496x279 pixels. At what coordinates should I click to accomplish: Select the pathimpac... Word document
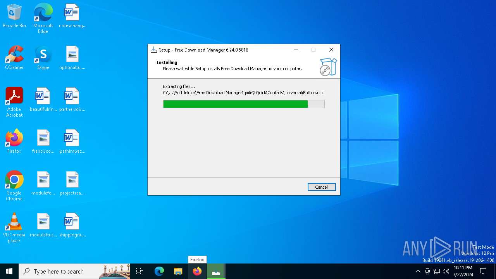pos(72,142)
